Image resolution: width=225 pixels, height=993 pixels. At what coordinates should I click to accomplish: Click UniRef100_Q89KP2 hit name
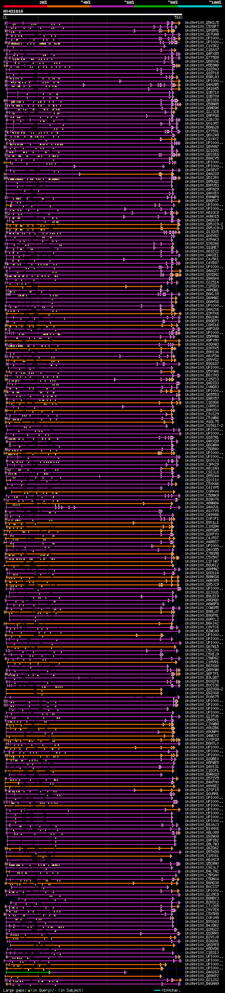pyautogui.click(x=202, y=976)
